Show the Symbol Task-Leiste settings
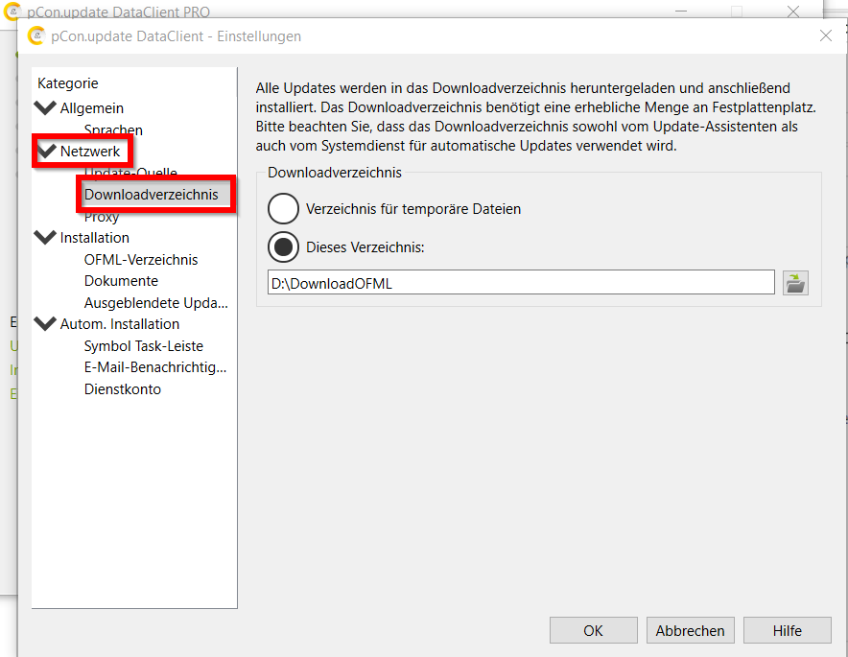Image resolution: width=848 pixels, height=657 pixels. [x=144, y=346]
